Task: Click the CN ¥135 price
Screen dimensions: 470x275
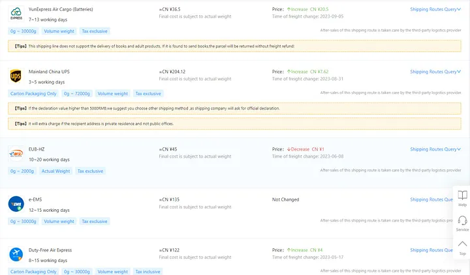Action: pos(169,199)
